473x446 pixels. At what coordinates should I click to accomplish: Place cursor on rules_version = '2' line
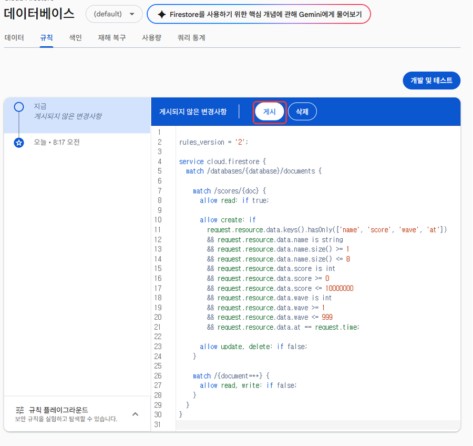pos(213,142)
